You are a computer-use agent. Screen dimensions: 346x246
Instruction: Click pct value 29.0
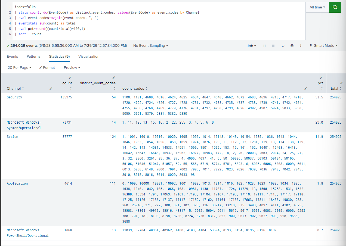pos(319,122)
